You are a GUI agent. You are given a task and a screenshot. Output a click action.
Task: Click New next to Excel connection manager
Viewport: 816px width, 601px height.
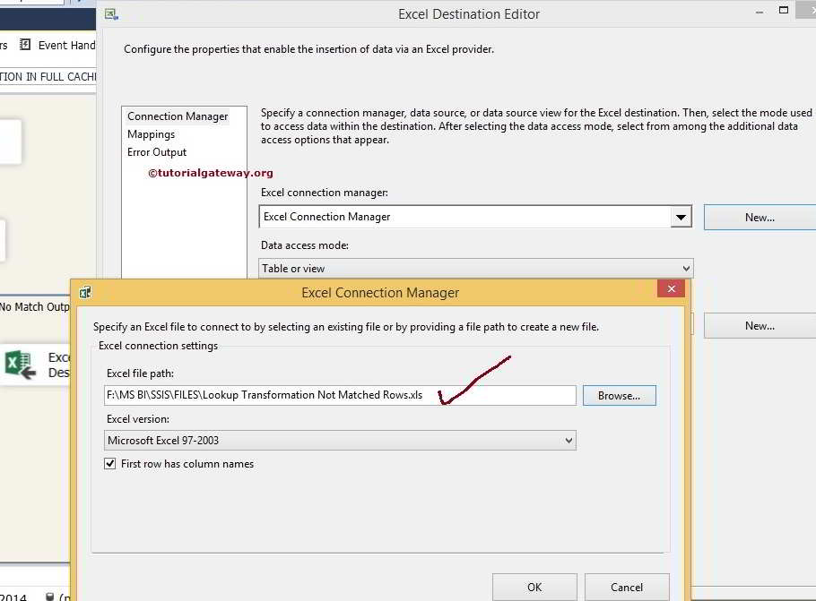point(760,217)
